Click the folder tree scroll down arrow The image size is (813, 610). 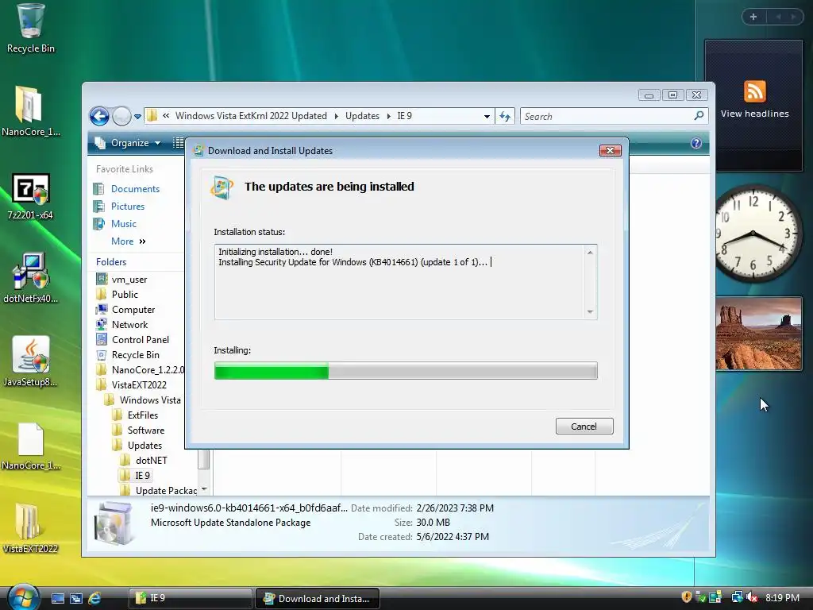click(204, 489)
